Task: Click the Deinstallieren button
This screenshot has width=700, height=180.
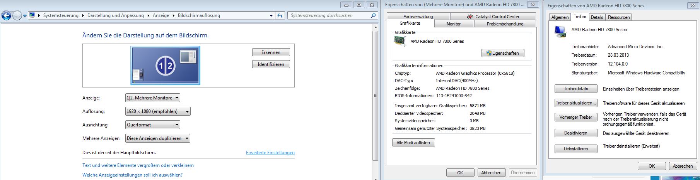Action: 576,149
